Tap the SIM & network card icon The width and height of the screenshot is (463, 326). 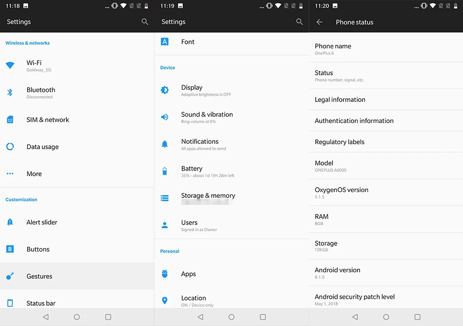click(x=10, y=120)
